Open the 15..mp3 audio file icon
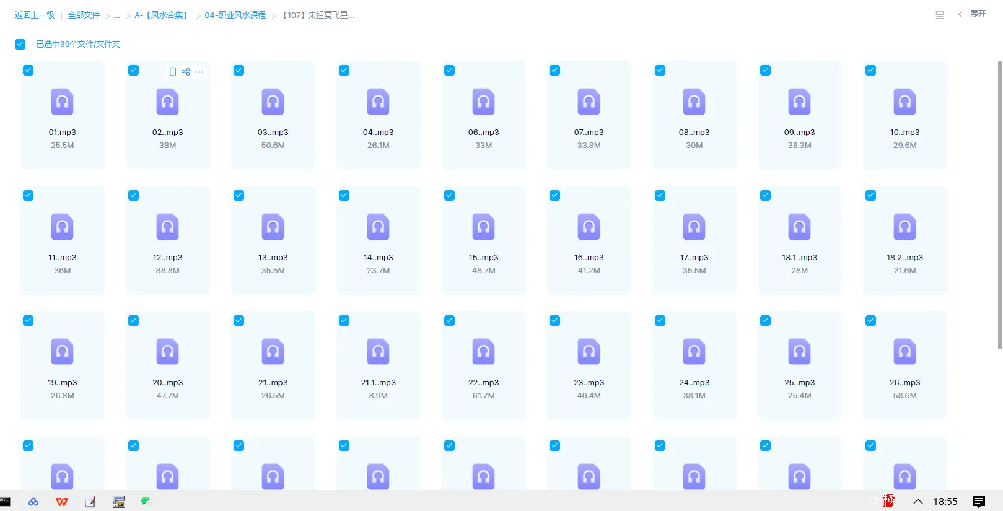Viewport: 1003px width, 511px height. (x=483, y=227)
